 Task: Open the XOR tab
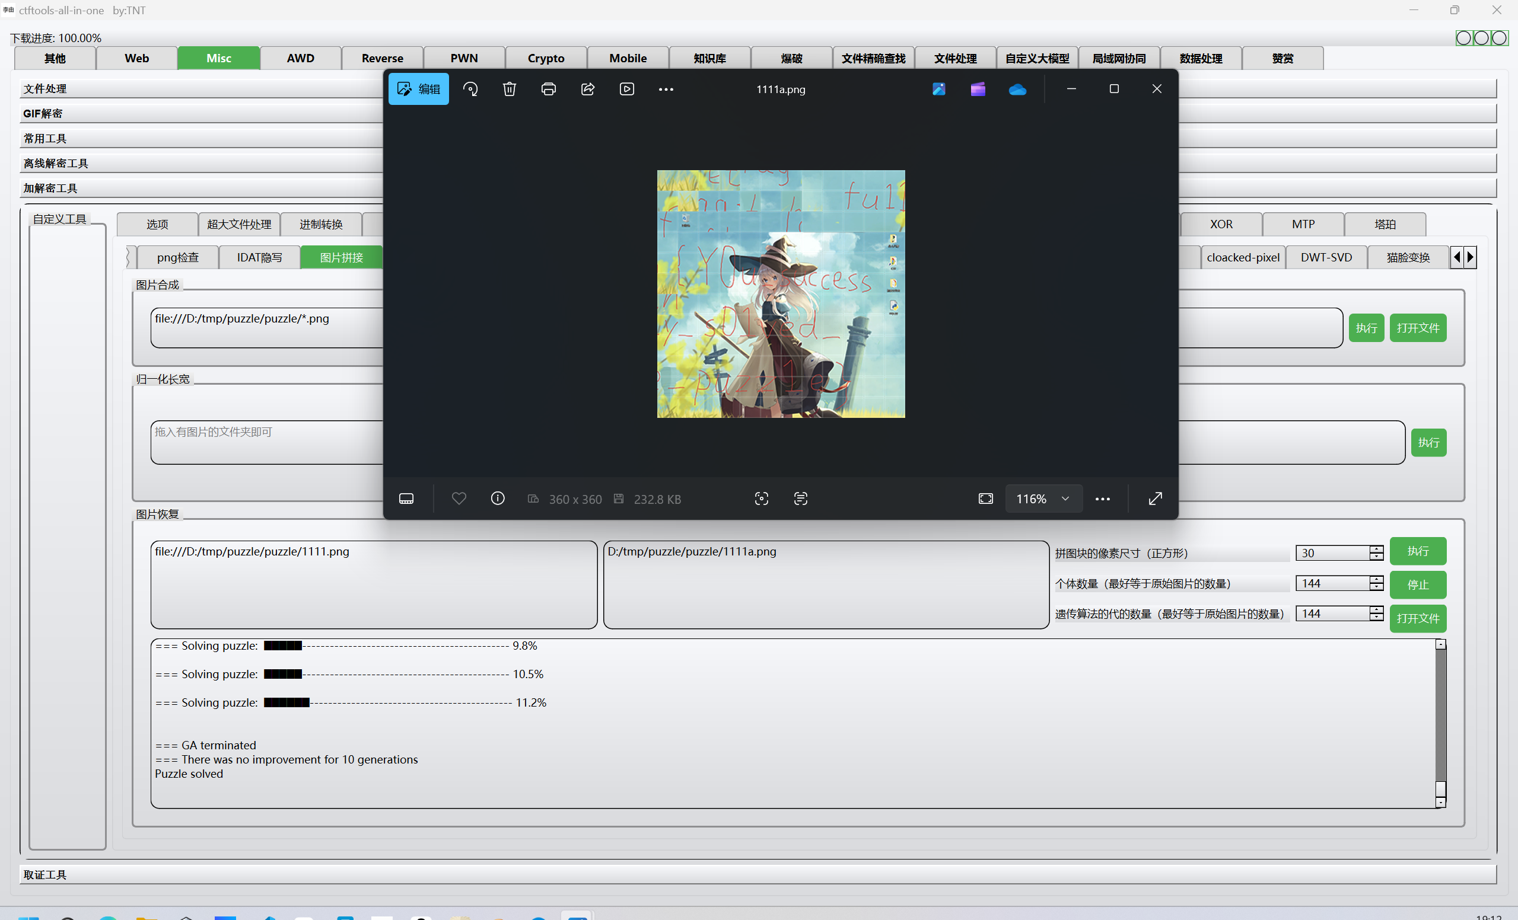click(x=1221, y=224)
